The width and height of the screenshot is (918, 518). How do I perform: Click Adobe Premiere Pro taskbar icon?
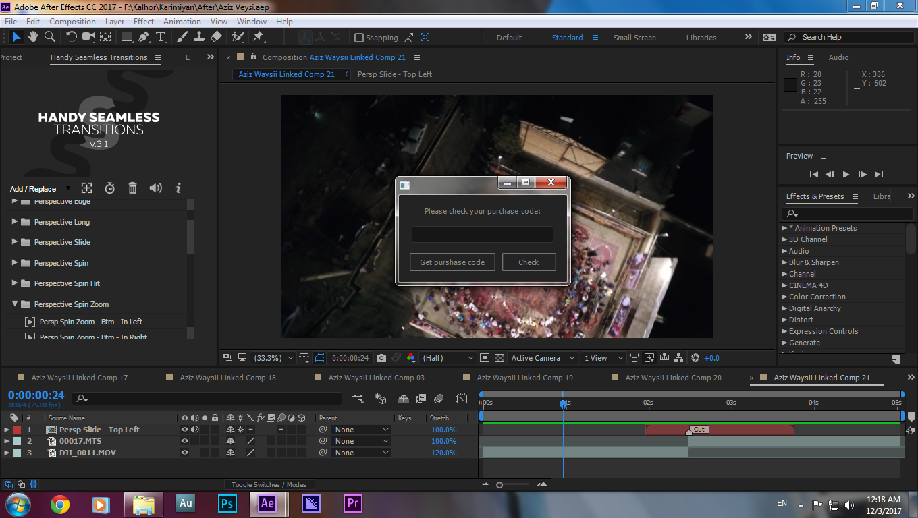pyautogui.click(x=352, y=503)
